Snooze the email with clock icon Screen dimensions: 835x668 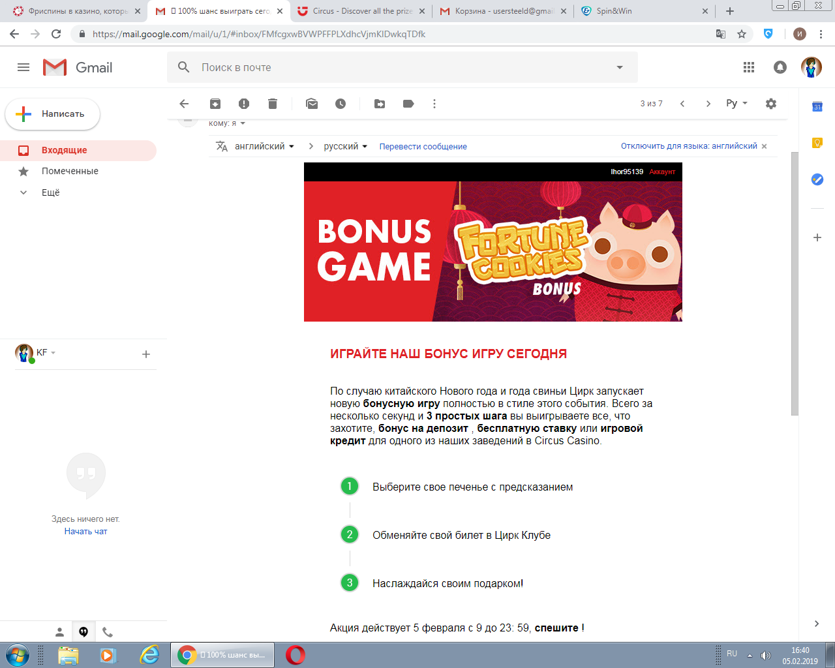coord(341,104)
